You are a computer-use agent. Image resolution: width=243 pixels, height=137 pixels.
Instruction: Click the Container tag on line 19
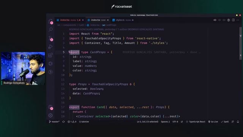[x=86, y=116]
